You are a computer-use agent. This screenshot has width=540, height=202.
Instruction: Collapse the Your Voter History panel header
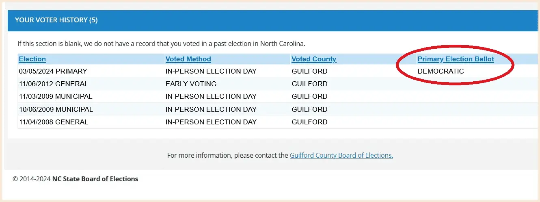56,20
